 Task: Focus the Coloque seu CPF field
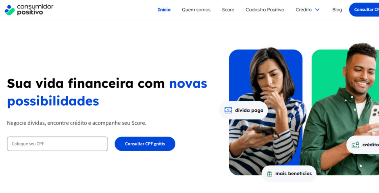(57, 144)
